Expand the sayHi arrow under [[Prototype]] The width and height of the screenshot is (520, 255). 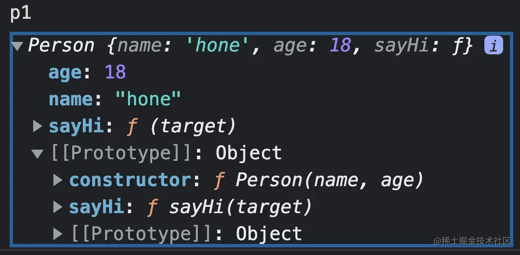point(58,207)
